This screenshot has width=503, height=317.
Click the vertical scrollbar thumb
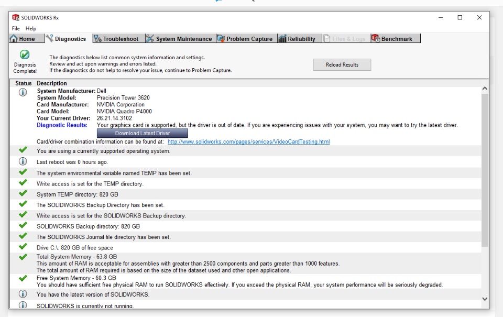tap(485, 170)
